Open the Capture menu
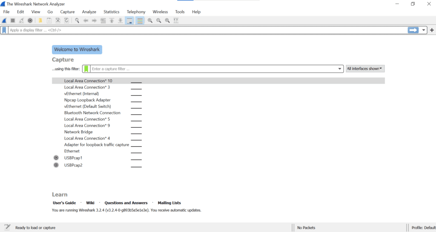Image resolution: width=436 pixels, height=232 pixels. click(67, 11)
